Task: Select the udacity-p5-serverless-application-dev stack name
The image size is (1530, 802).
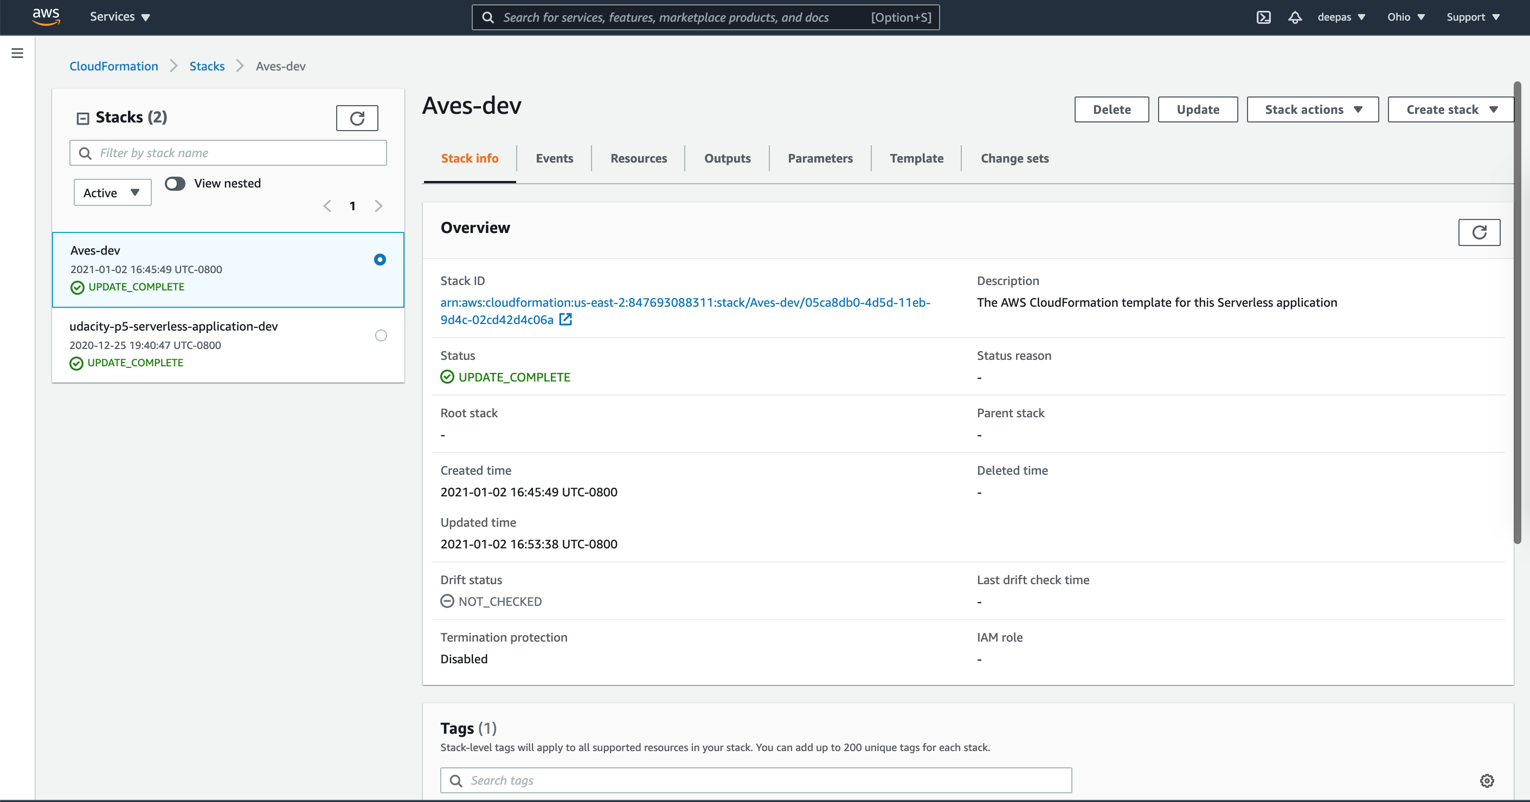Action: point(173,326)
